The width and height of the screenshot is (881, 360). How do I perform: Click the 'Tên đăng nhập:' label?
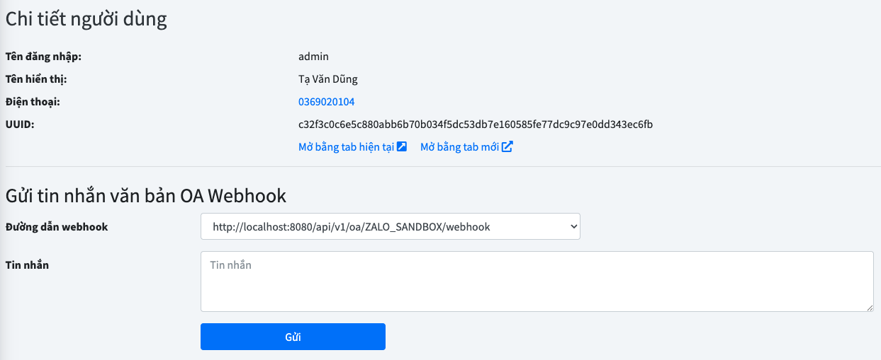point(43,57)
